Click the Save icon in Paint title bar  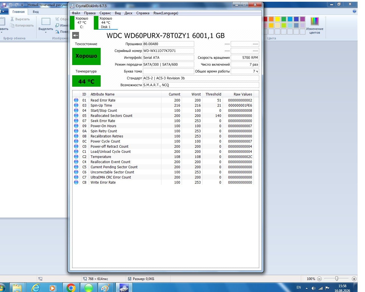pos(4,5)
